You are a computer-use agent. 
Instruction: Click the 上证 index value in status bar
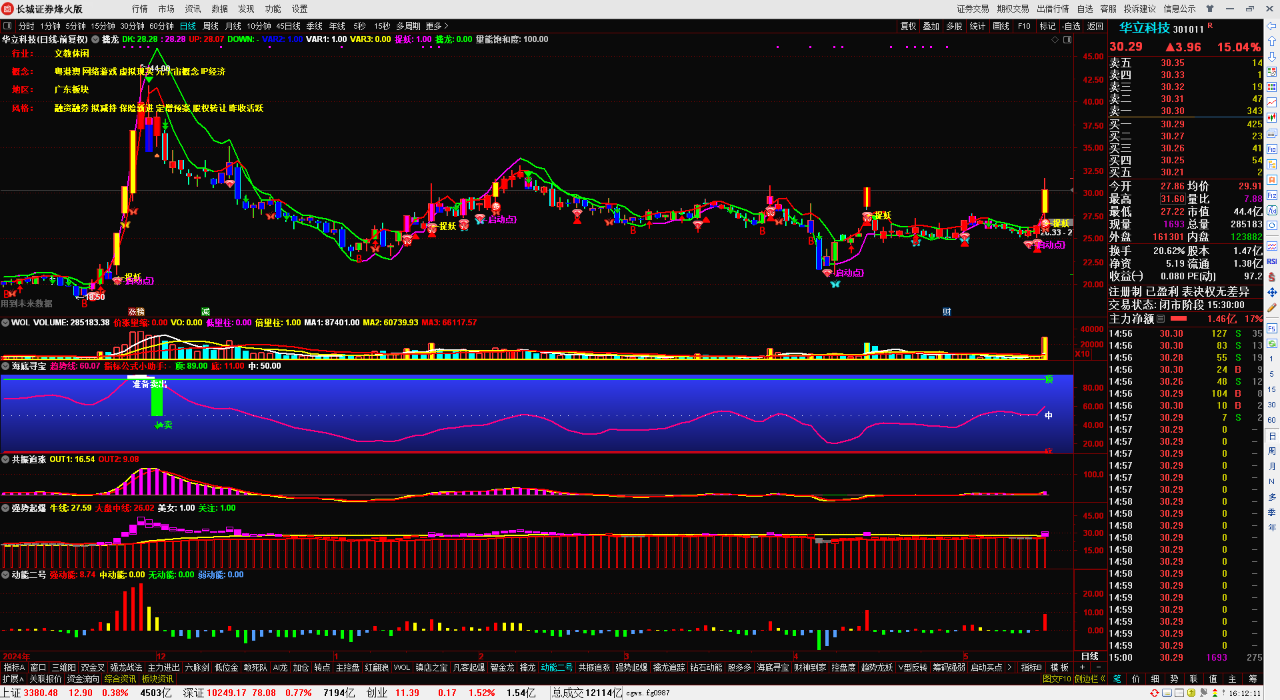point(41,693)
